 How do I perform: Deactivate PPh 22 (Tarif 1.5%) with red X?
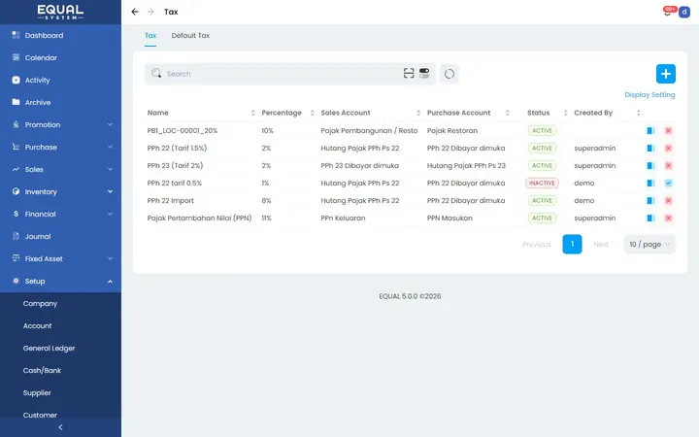click(x=668, y=148)
